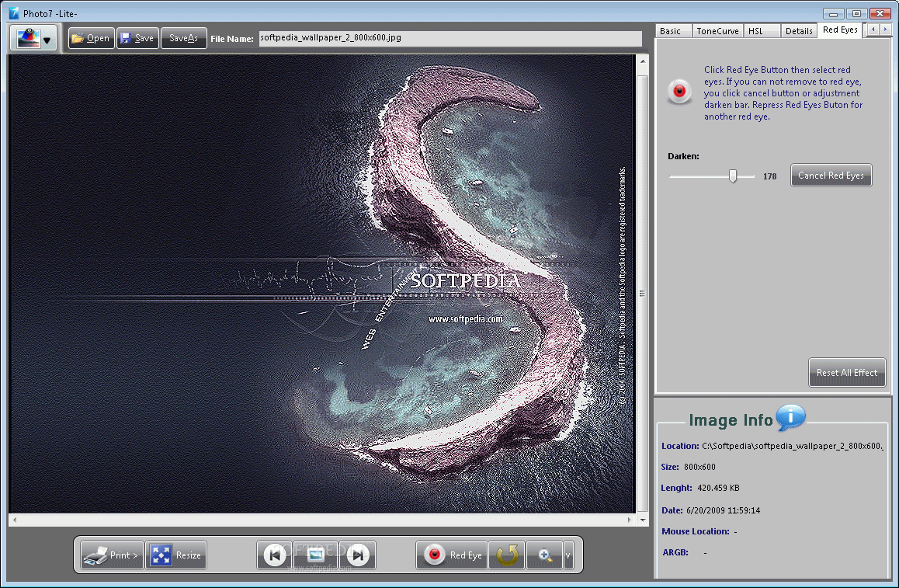Click the Resize button
Screen dimensions: 899x588
point(175,555)
